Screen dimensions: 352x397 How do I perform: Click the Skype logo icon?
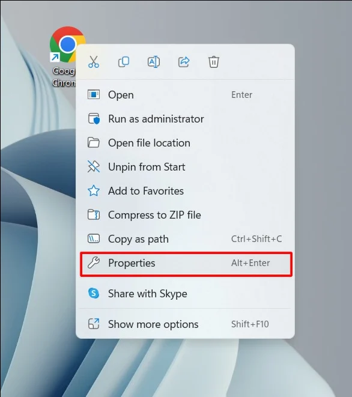coord(94,294)
